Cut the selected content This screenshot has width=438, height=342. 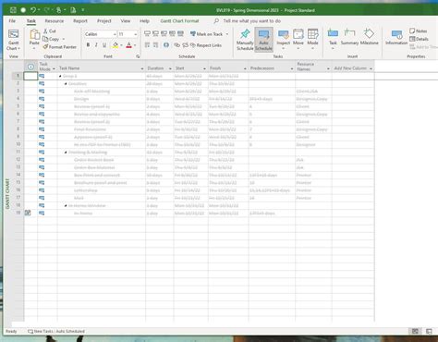50,31
